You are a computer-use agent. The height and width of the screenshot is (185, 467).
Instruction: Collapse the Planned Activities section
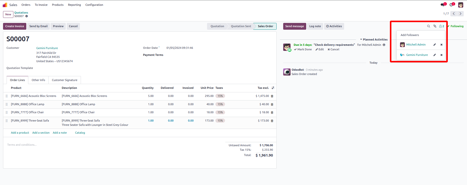(x=374, y=40)
